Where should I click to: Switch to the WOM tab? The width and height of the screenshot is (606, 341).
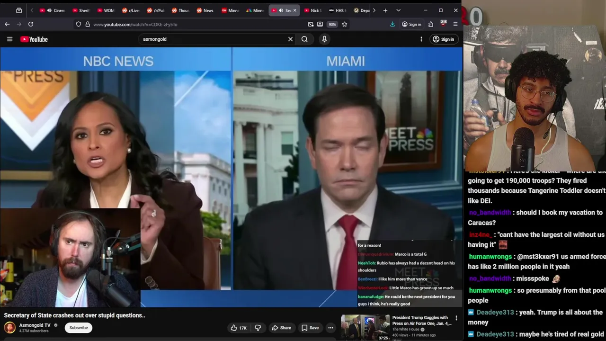[x=106, y=10]
